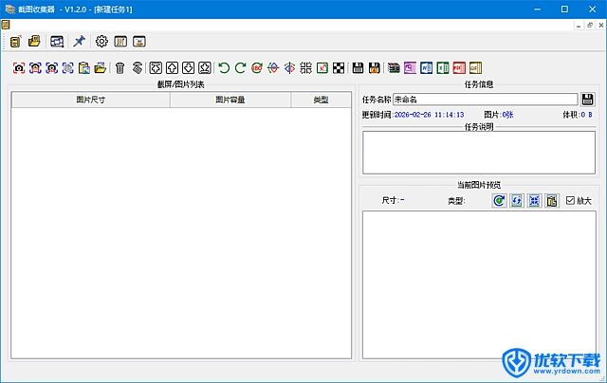Screen dimensions: 607x383
Task: Export to PDF file icon
Action: [458, 67]
